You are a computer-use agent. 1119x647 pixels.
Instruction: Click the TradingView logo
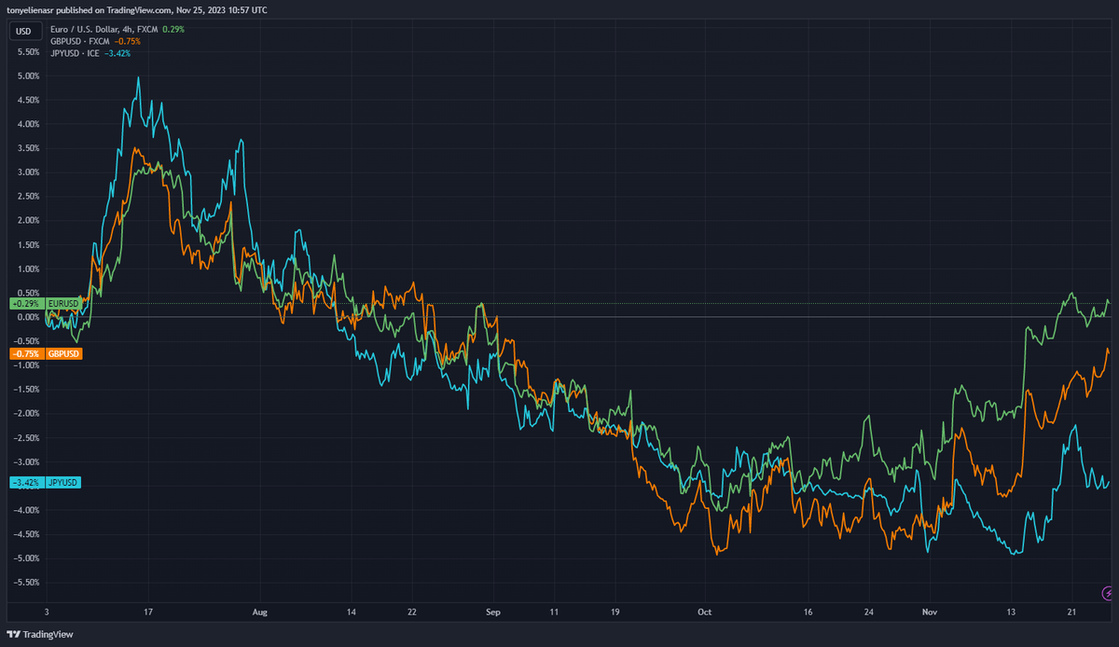point(38,634)
